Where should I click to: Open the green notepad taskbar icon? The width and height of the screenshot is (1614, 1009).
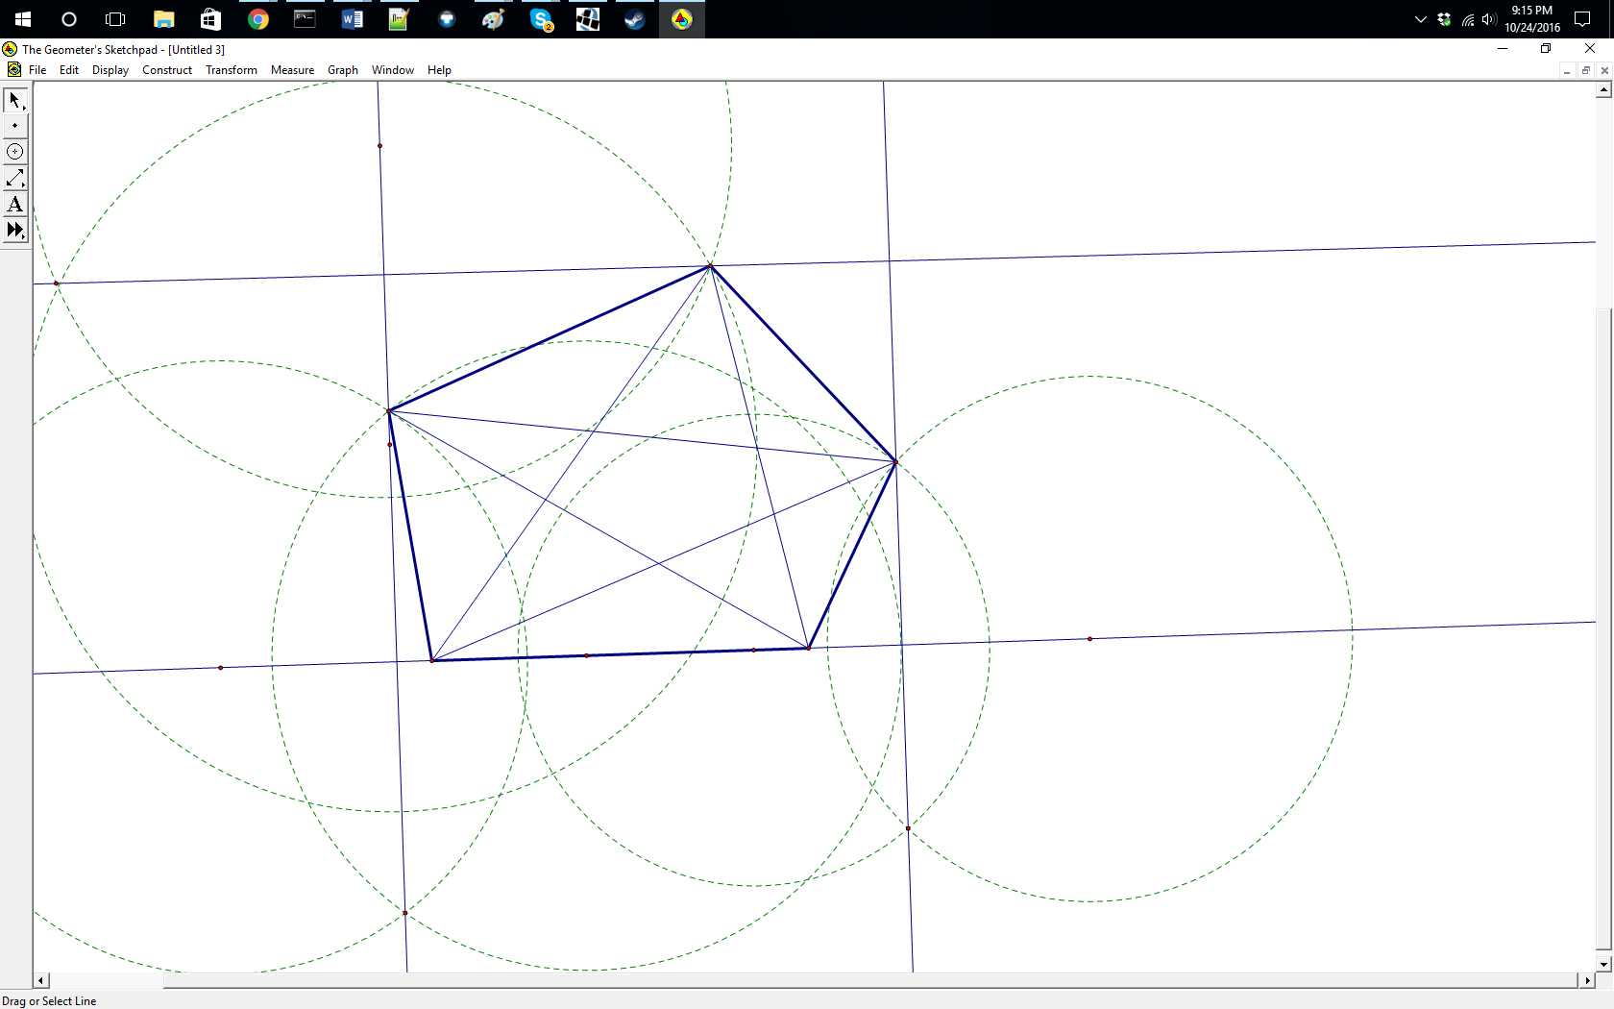399,19
